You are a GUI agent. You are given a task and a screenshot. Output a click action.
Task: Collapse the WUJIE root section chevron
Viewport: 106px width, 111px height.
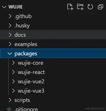tap(4, 7)
